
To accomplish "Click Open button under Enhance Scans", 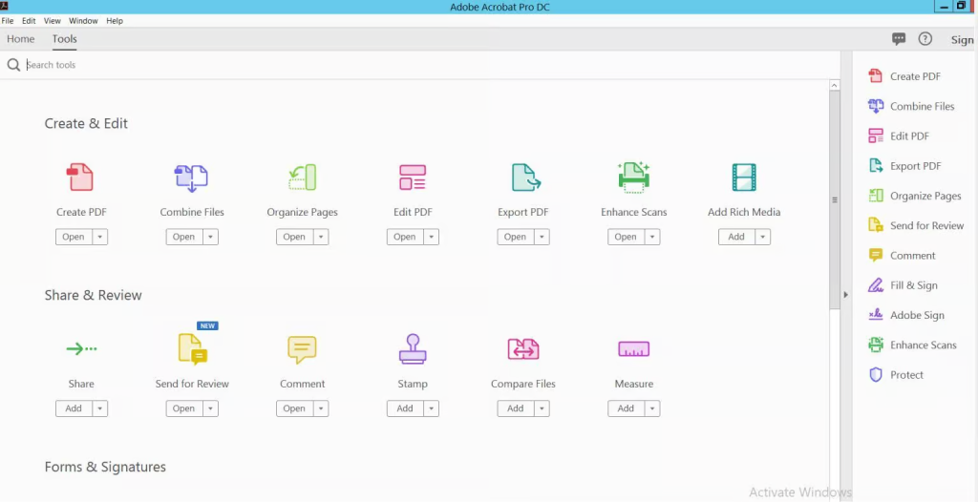I will tap(626, 237).
